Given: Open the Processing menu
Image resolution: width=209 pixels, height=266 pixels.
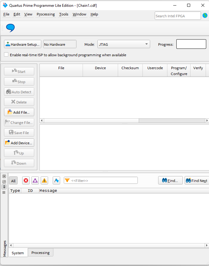Looking at the screenshot, I should [46, 14].
